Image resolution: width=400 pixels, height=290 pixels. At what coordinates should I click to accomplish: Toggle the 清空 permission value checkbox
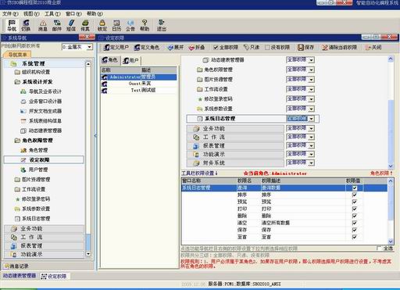(x=355, y=223)
